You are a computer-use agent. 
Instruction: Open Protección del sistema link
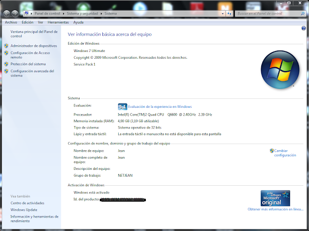28,64
